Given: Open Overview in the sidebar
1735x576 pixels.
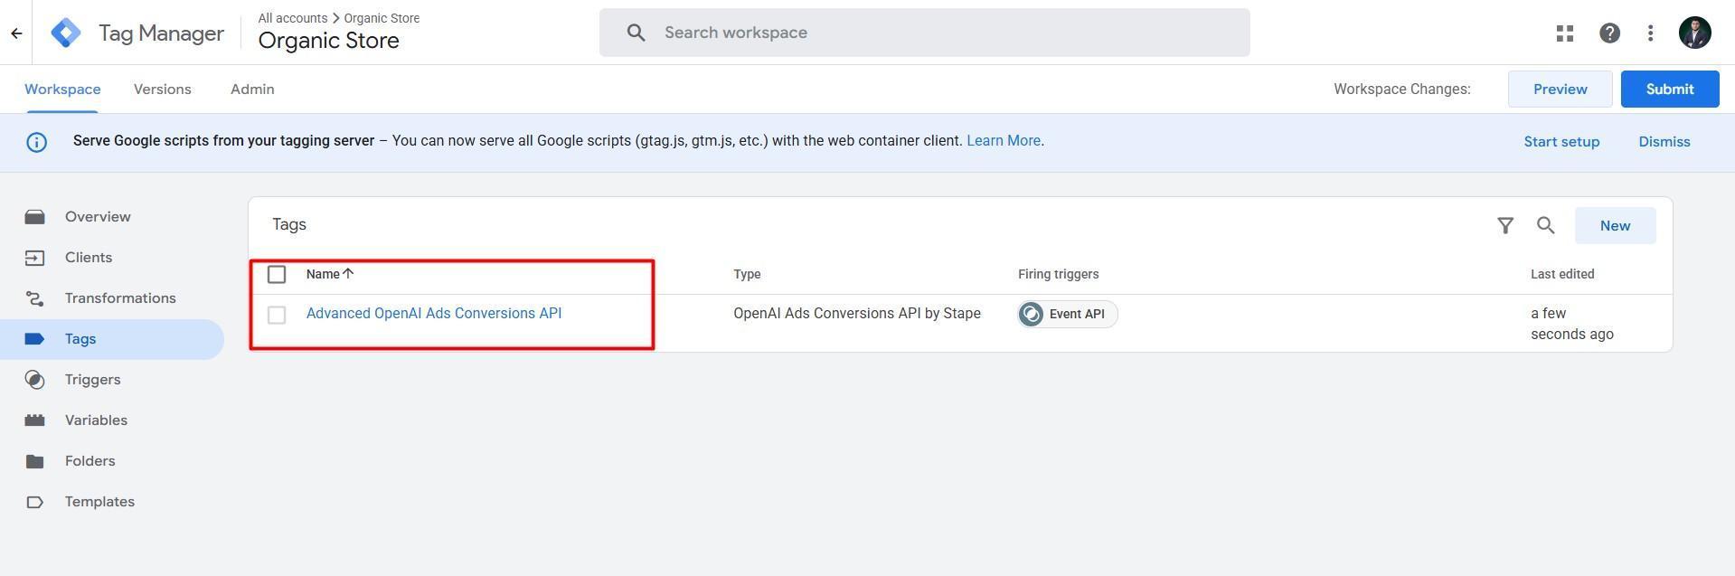Looking at the screenshot, I should (98, 217).
